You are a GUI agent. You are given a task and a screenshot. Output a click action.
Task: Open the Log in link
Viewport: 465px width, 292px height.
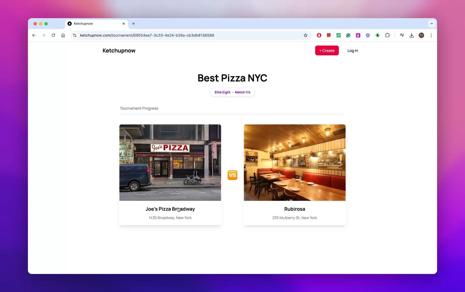(x=353, y=51)
